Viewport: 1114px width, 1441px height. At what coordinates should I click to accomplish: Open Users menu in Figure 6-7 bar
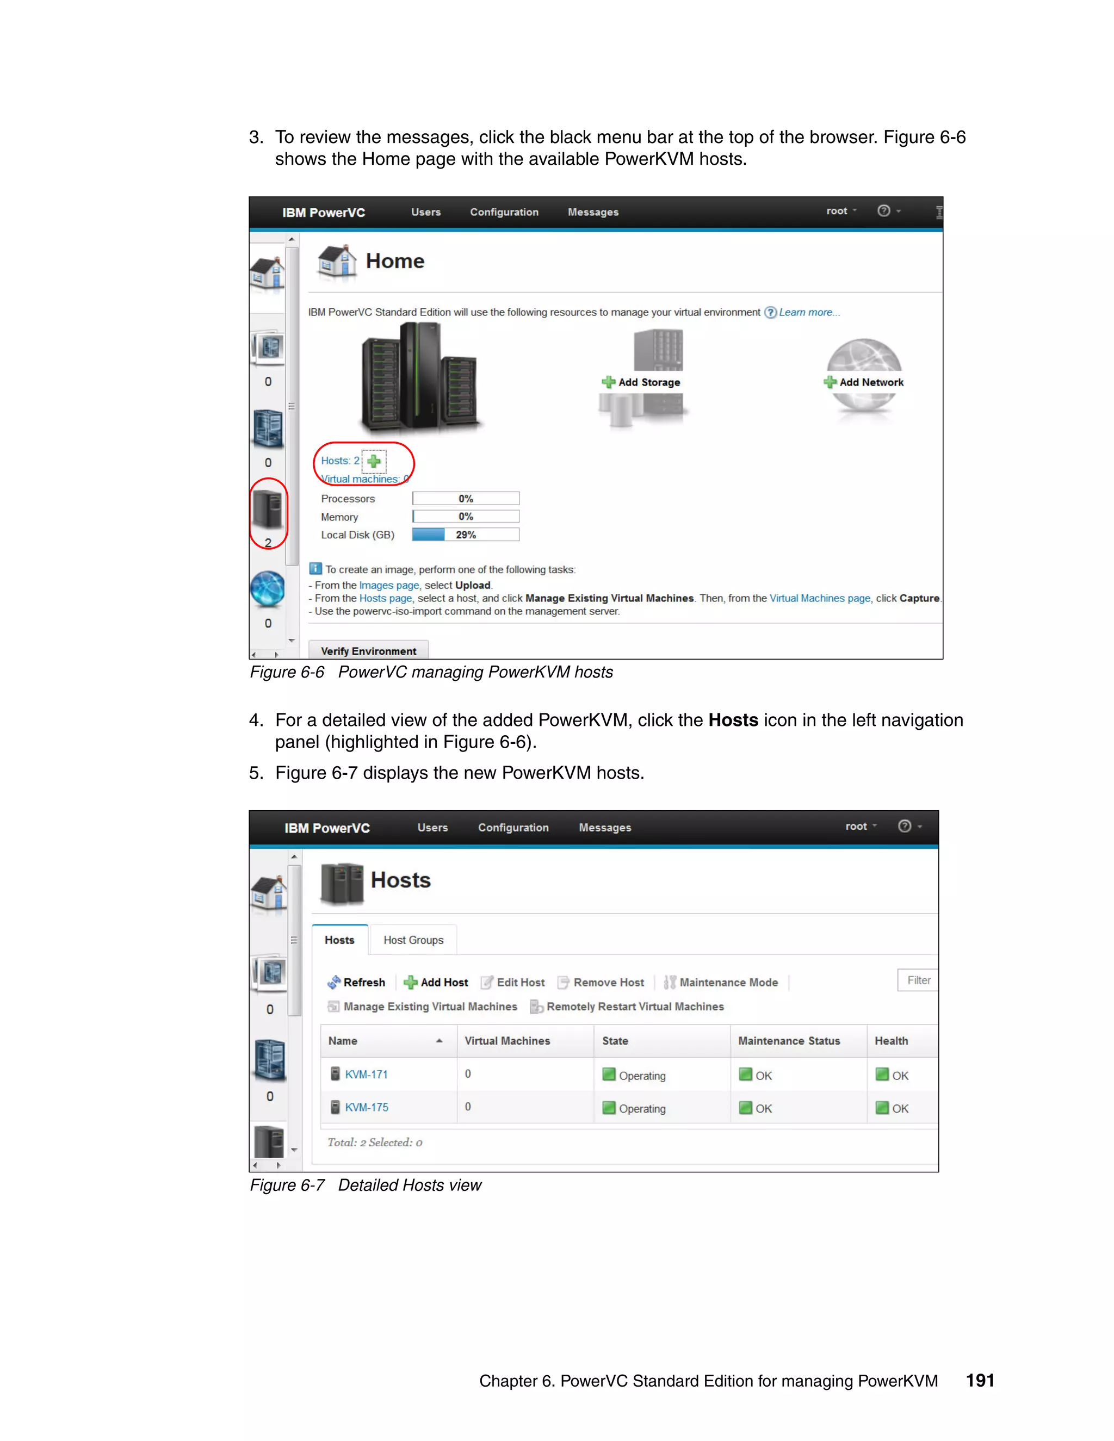432,828
